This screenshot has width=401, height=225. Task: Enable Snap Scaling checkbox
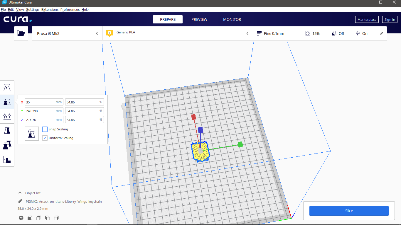45,129
